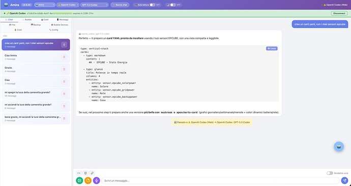Delete the 'Grazie.' conversation via its trash icon

coord(64,69)
